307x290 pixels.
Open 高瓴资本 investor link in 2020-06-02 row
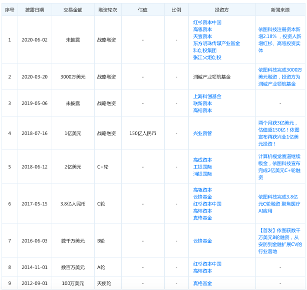[x=202, y=29]
